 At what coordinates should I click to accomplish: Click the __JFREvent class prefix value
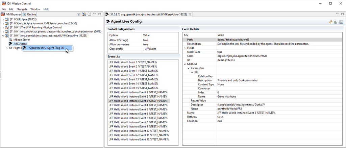coord(149,49)
